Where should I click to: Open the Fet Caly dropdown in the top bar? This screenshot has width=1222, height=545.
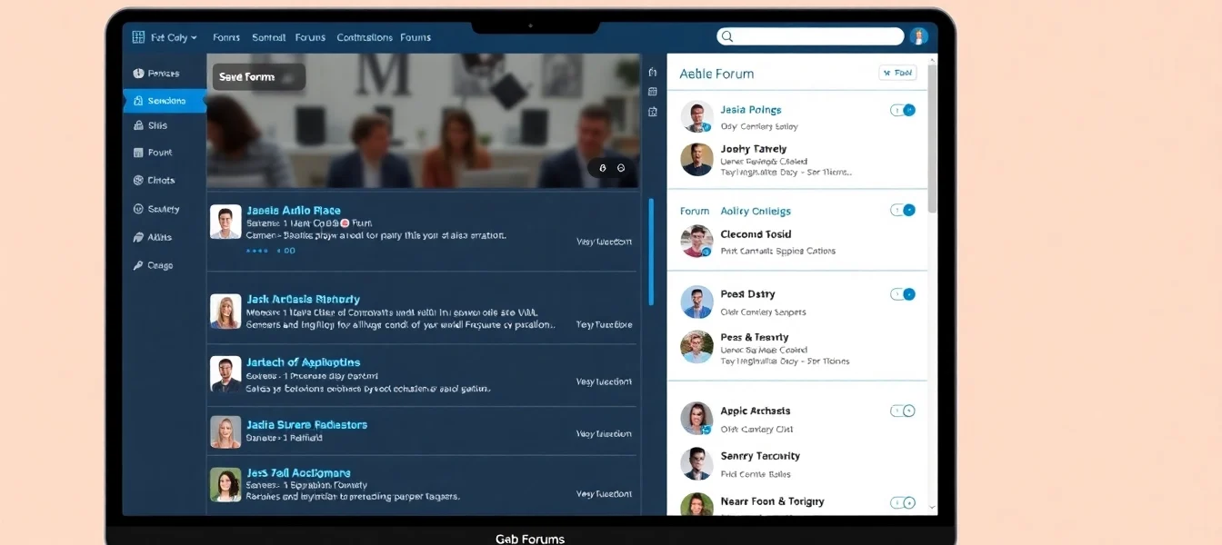[174, 37]
